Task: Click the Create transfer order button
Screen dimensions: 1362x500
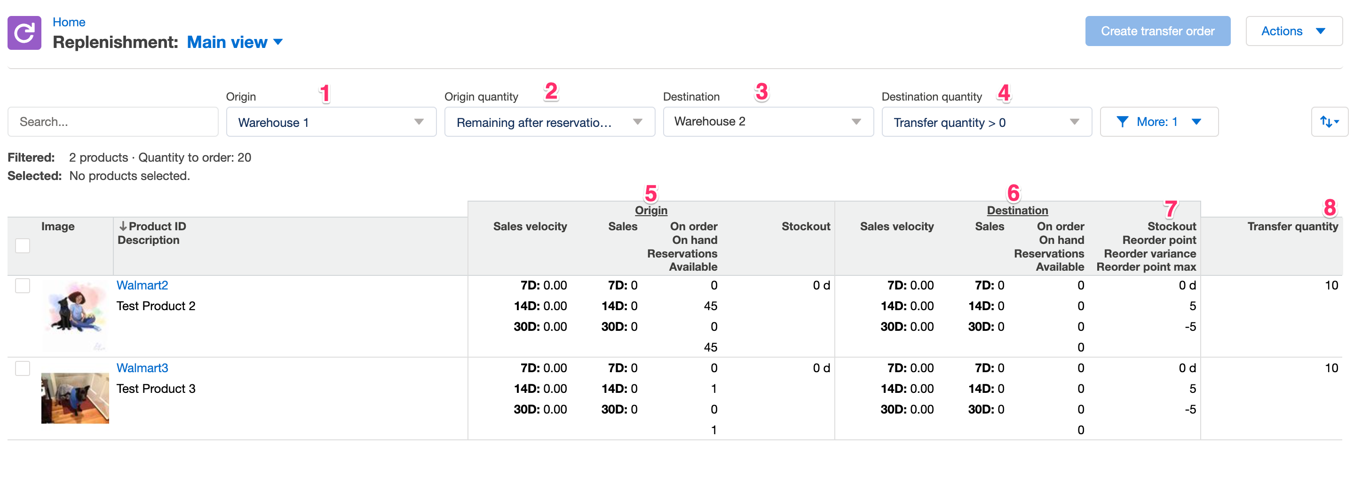Action: [1158, 31]
